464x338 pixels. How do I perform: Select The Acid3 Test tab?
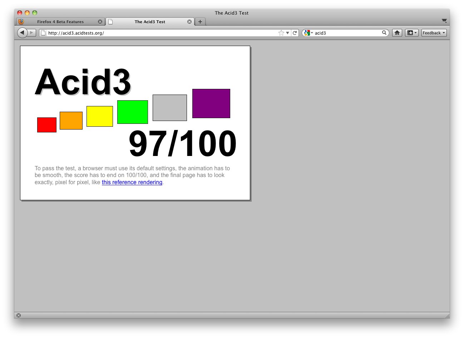(150, 22)
